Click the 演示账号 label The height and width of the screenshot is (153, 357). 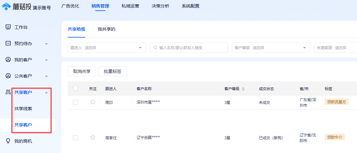coord(42,8)
